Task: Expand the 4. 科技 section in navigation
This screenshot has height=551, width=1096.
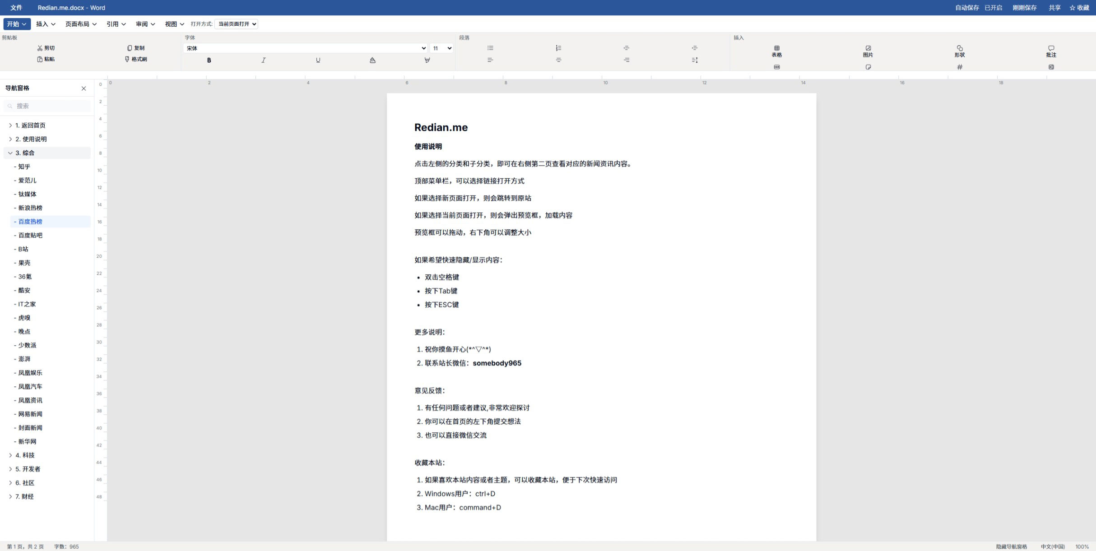Action: point(11,455)
